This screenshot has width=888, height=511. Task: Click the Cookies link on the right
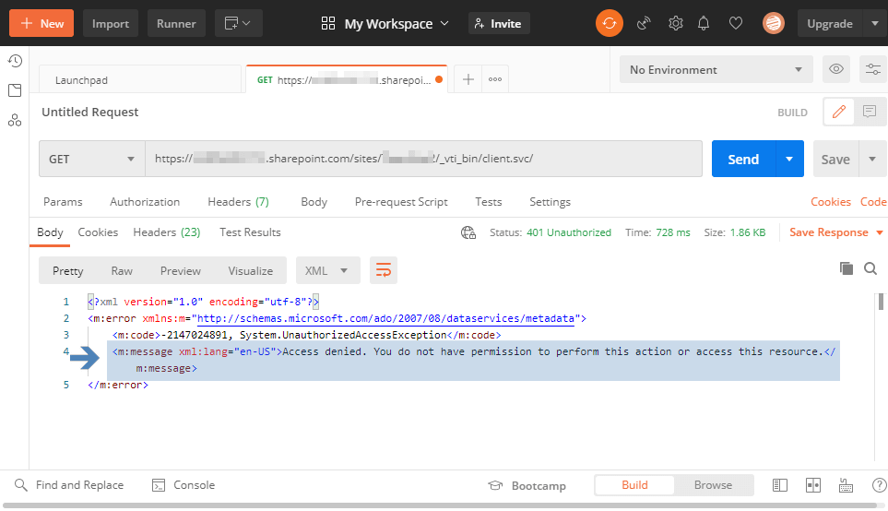tap(830, 202)
